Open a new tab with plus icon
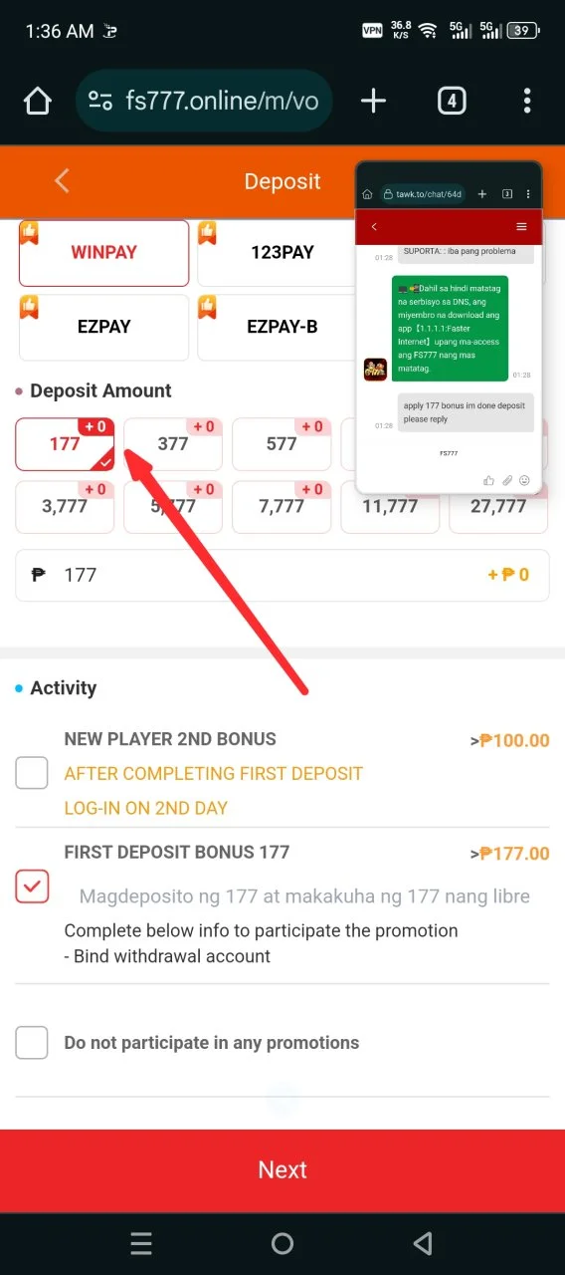Viewport: 565px width, 1275px height. point(373,101)
